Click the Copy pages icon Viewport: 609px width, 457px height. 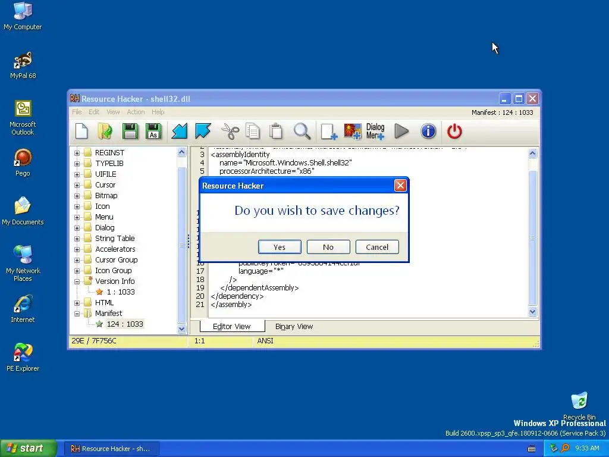click(253, 131)
